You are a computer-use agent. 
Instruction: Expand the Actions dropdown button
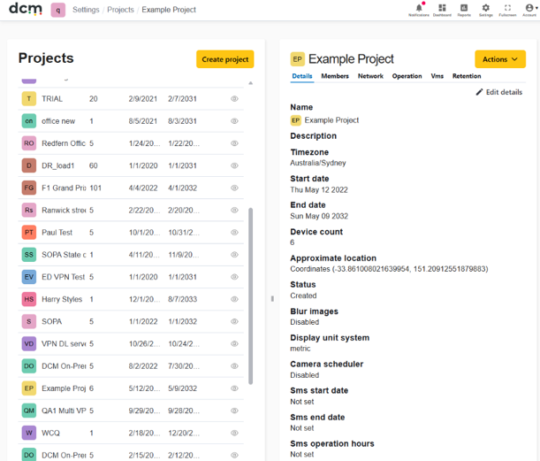tap(500, 59)
